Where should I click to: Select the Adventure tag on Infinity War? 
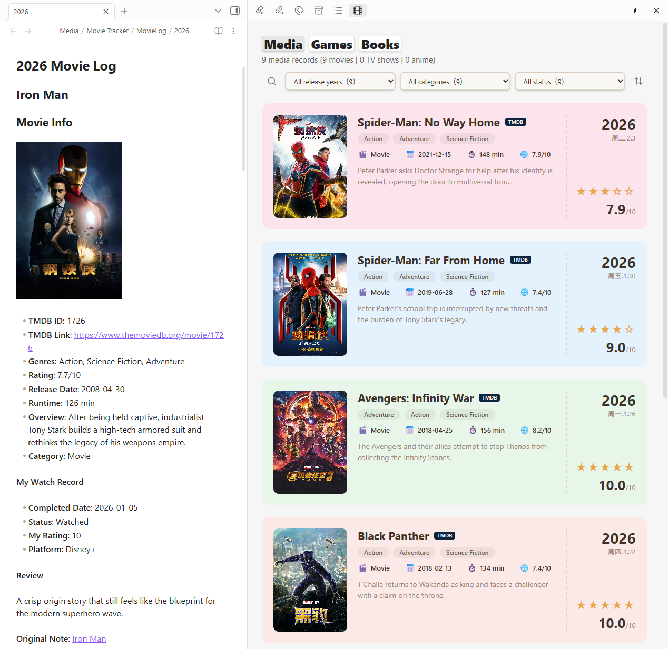point(379,415)
